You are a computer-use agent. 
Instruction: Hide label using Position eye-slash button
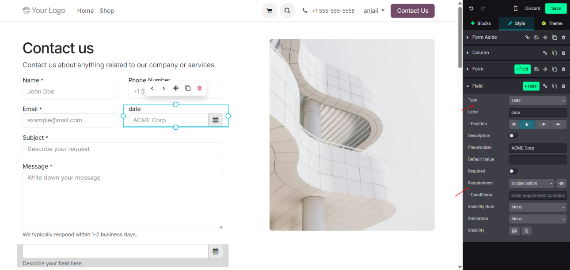coord(514,124)
